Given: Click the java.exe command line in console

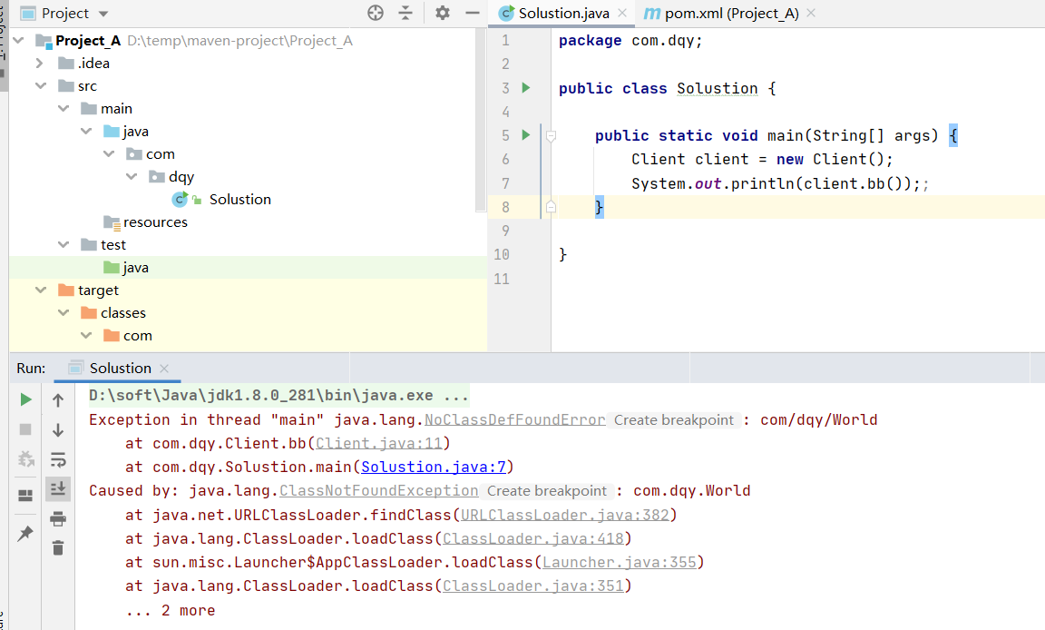Looking at the screenshot, I should pos(278,396).
